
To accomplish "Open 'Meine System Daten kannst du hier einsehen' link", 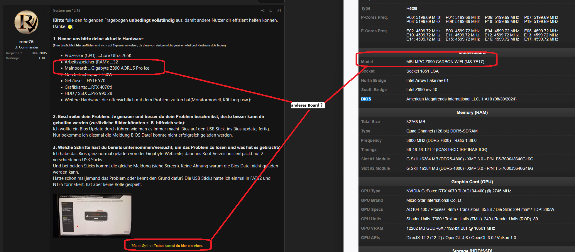I will pos(167,246).
